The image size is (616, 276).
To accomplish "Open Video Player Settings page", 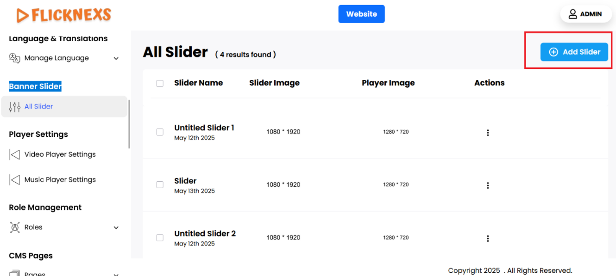I will [x=60, y=154].
